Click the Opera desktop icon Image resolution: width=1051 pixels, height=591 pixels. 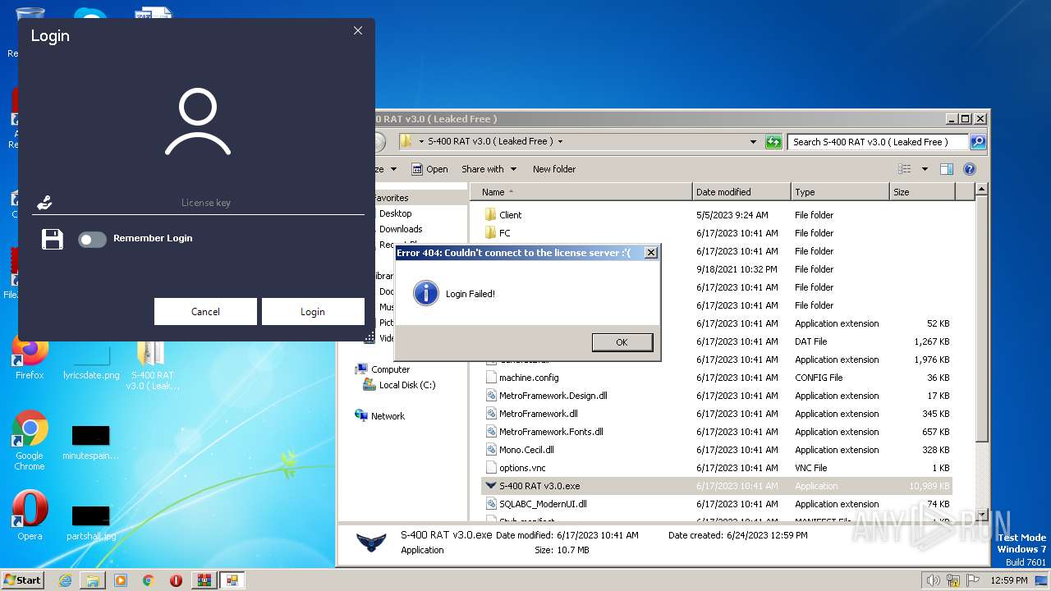pyautogui.click(x=30, y=515)
